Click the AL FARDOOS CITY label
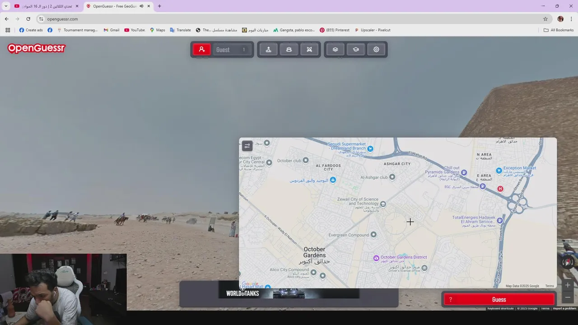 [328, 167]
